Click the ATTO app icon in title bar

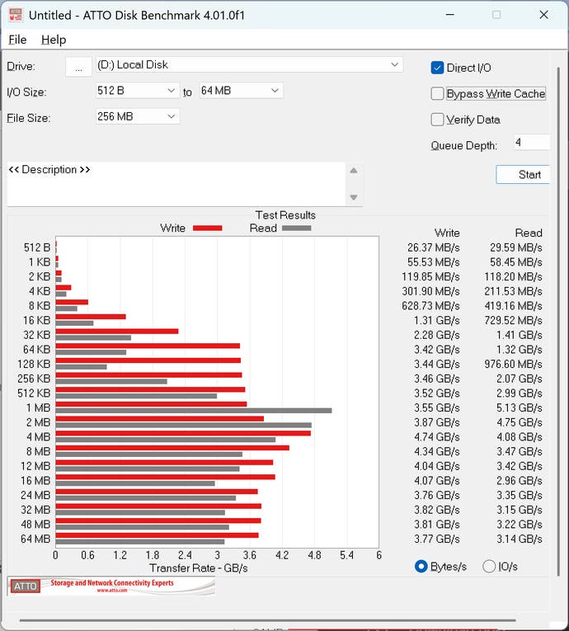[x=15, y=15]
